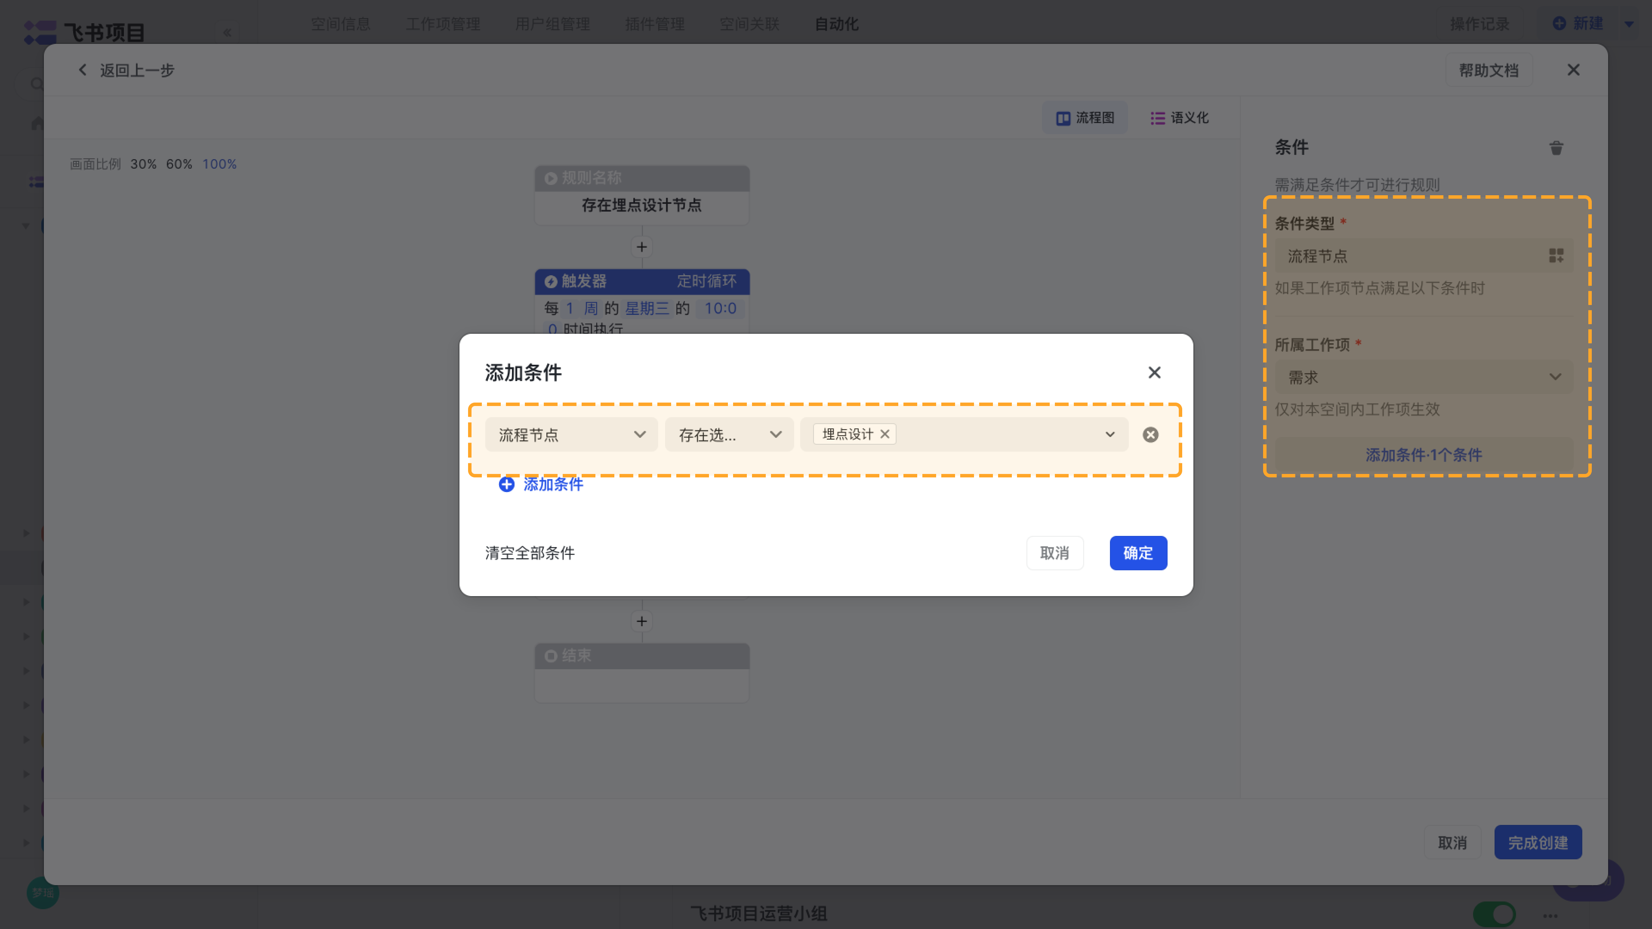
Task: Click the plus icon beside 添加条件
Action: [x=507, y=484]
